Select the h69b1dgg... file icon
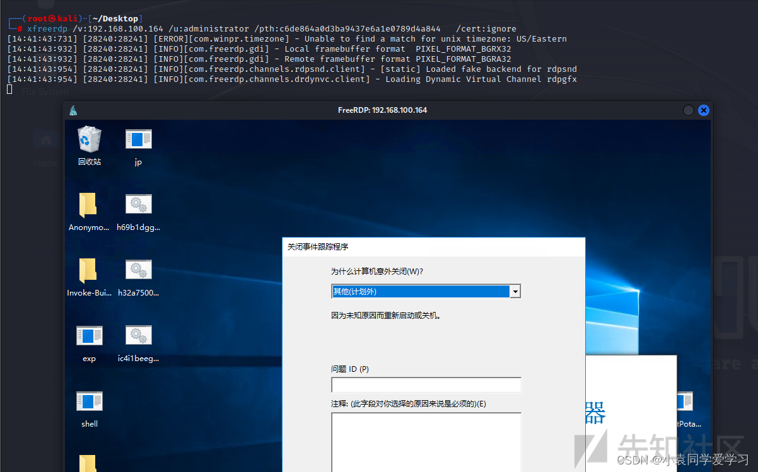 (x=138, y=205)
